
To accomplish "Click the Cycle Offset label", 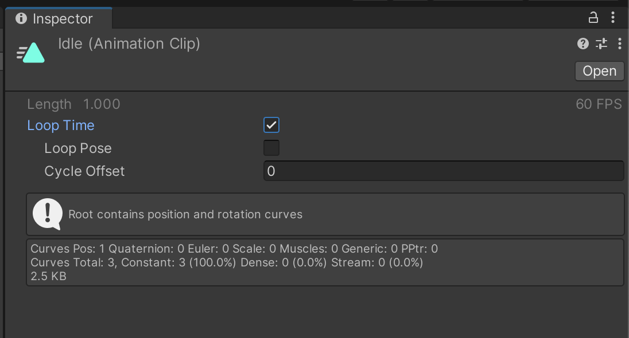I will click(x=84, y=171).
